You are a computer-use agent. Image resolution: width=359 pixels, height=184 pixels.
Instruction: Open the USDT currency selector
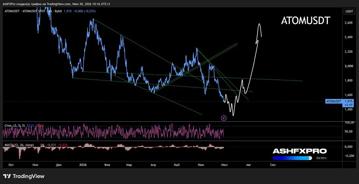[x=349, y=11]
